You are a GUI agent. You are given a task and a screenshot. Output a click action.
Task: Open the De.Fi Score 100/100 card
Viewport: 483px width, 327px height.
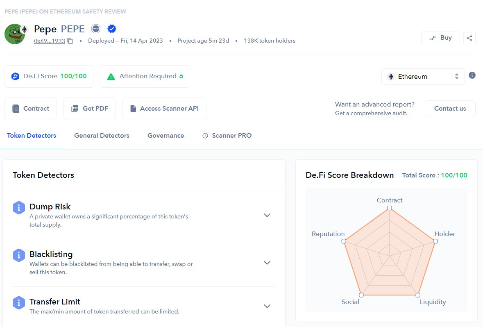tap(49, 77)
